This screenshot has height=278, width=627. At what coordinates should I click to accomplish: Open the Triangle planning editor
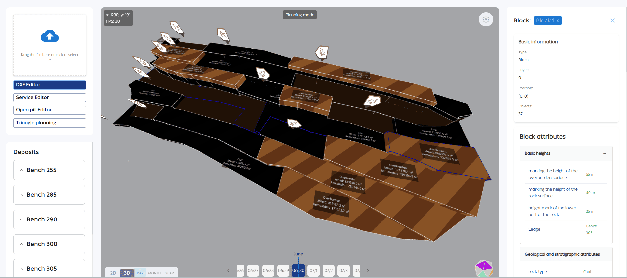(x=50, y=123)
